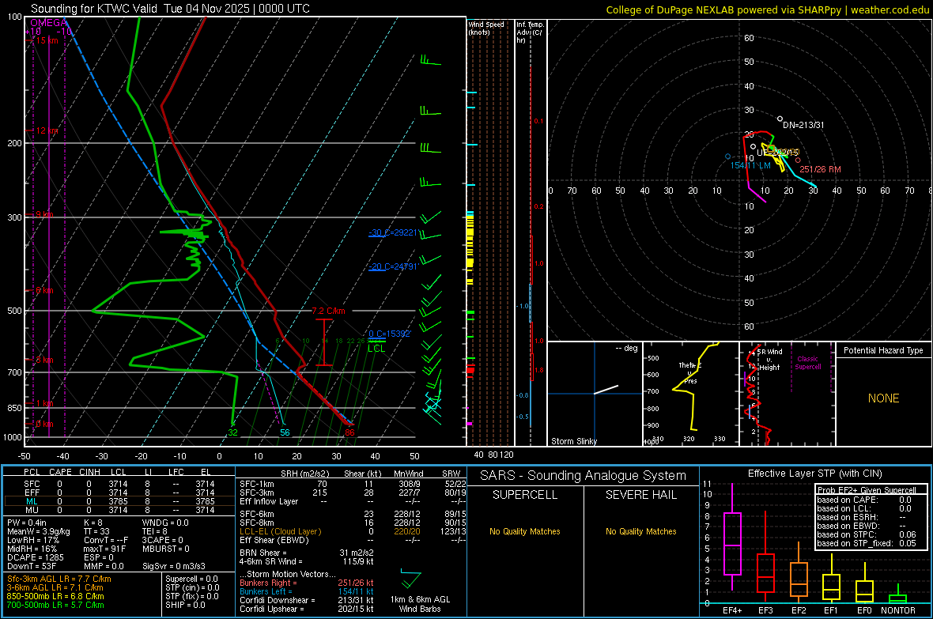Click the green surface dewpoint value 32

coord(232,432)
